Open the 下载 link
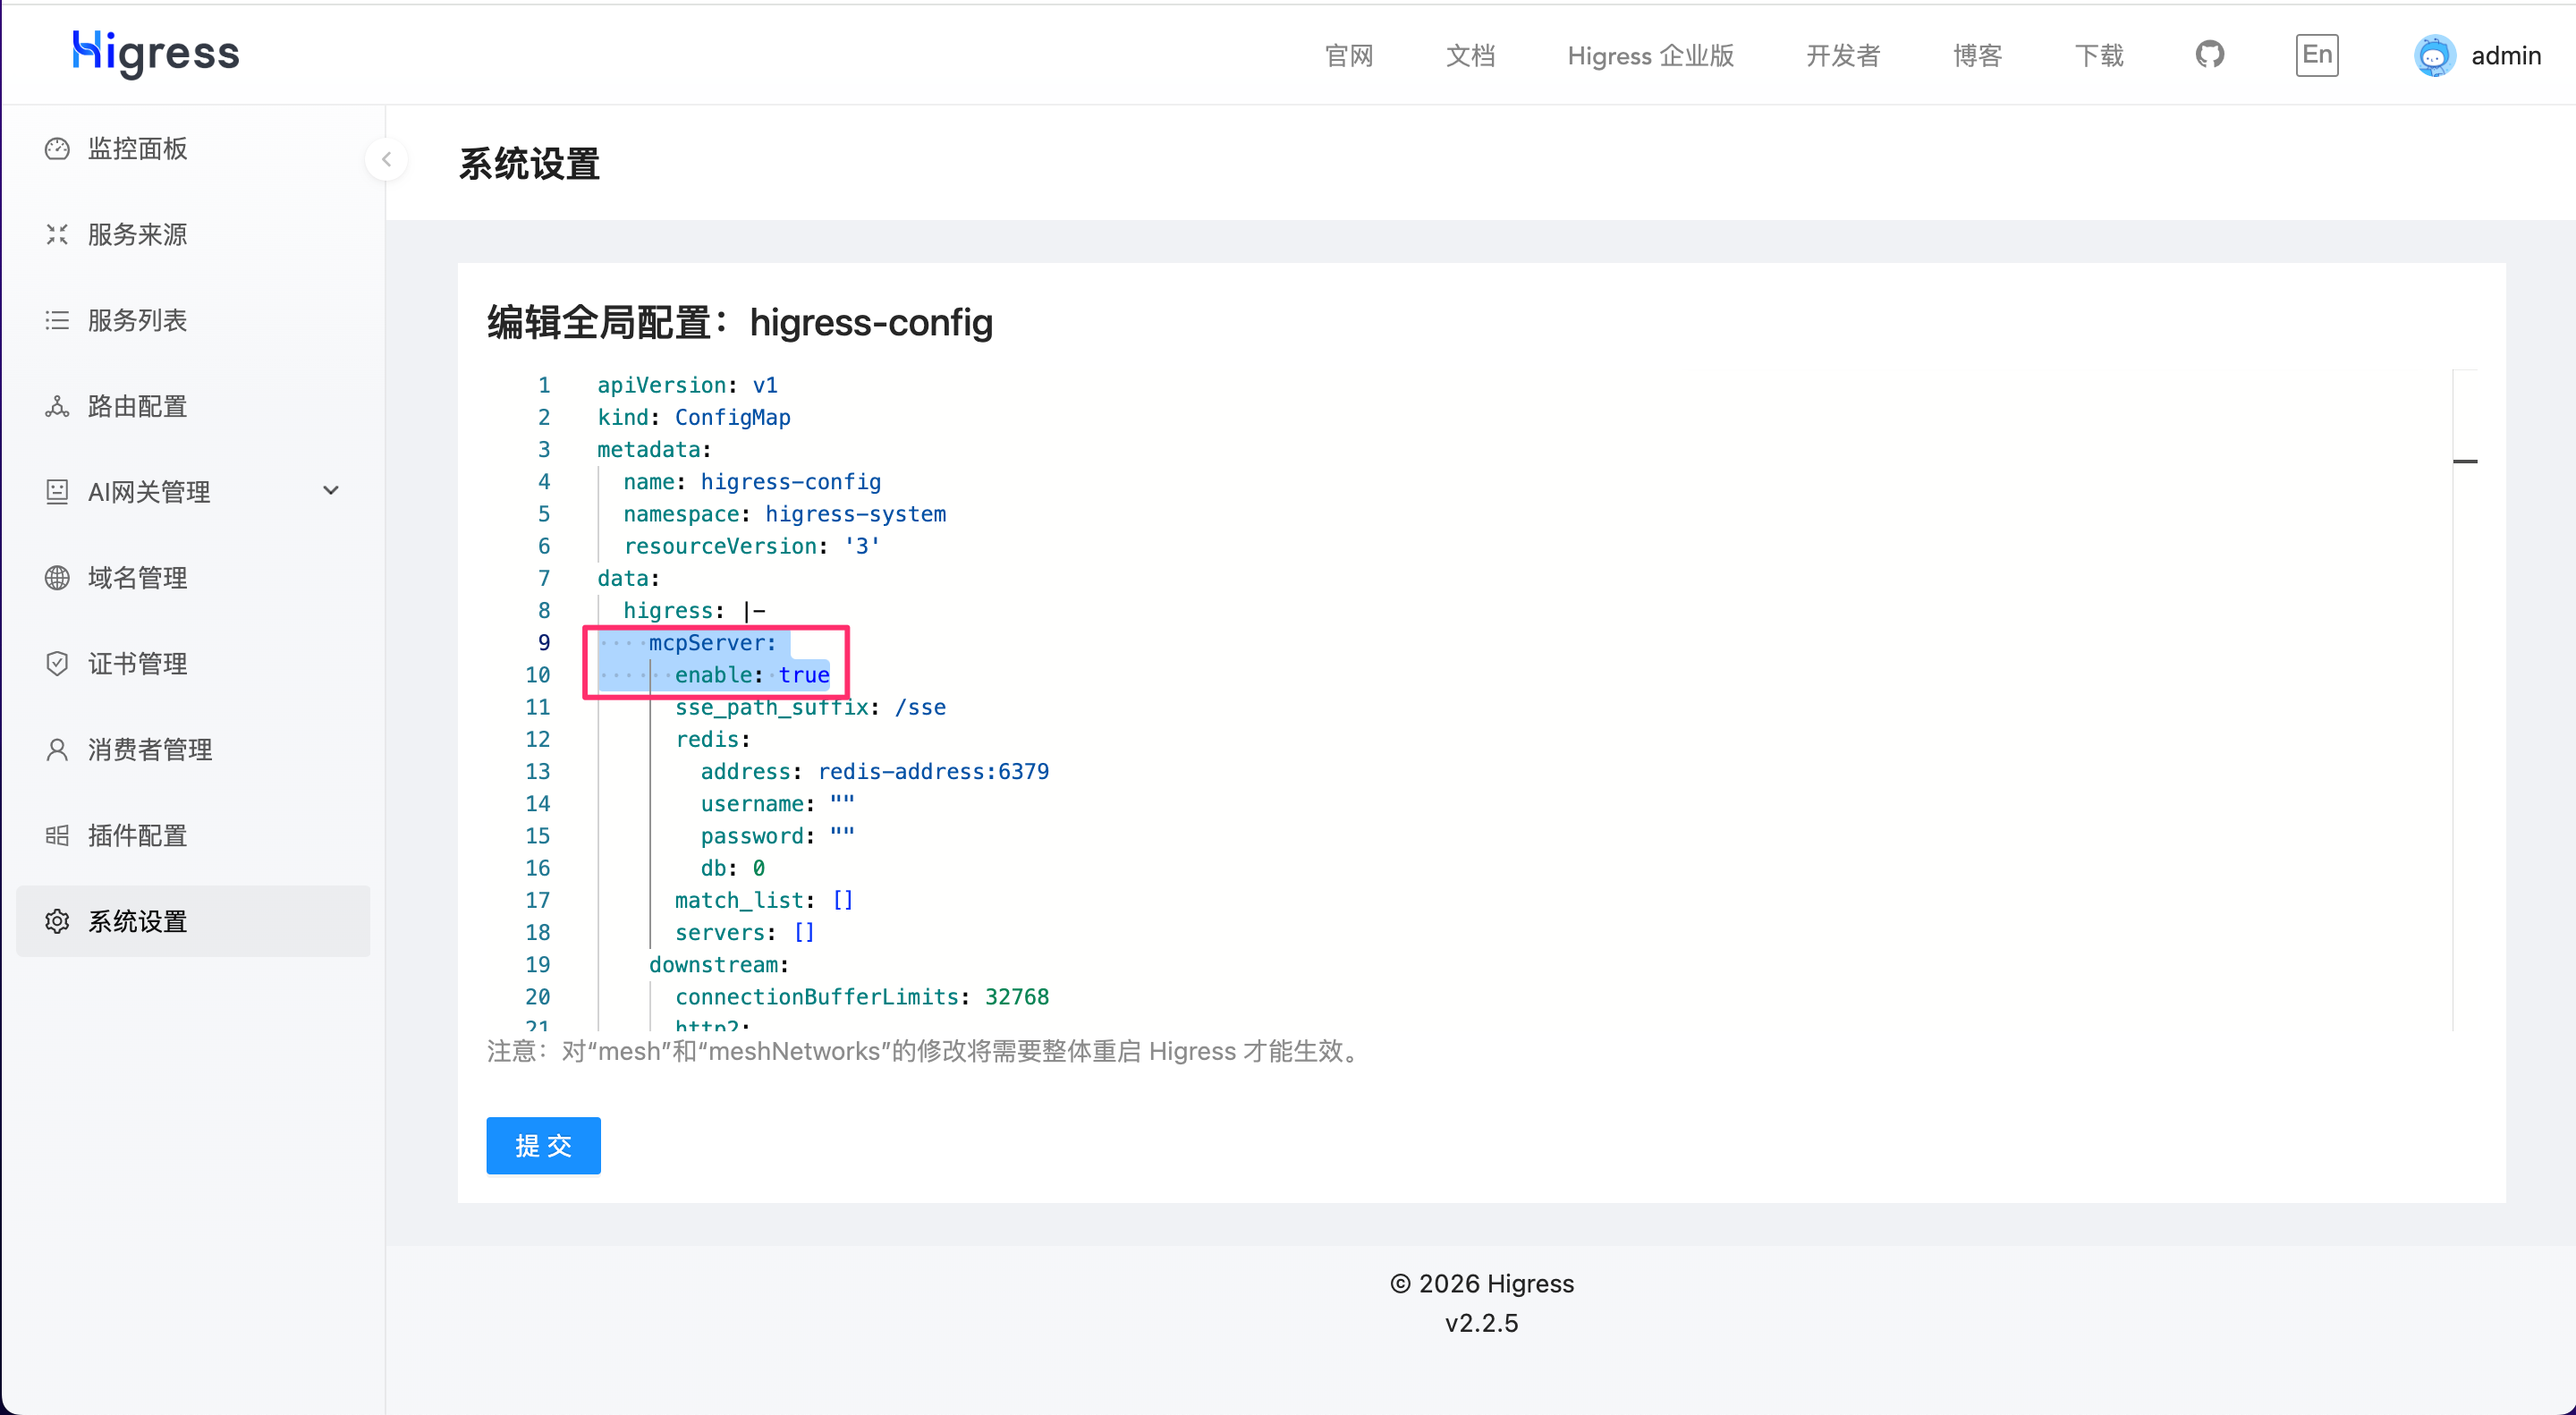Viewport: 2576px width, 1415px height. point(2099,56)
